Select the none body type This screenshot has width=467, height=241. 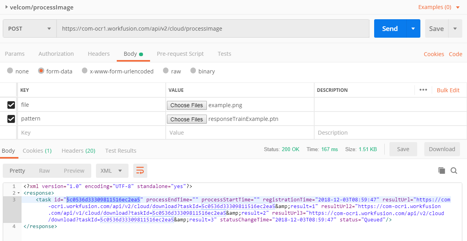pos(10,71)
